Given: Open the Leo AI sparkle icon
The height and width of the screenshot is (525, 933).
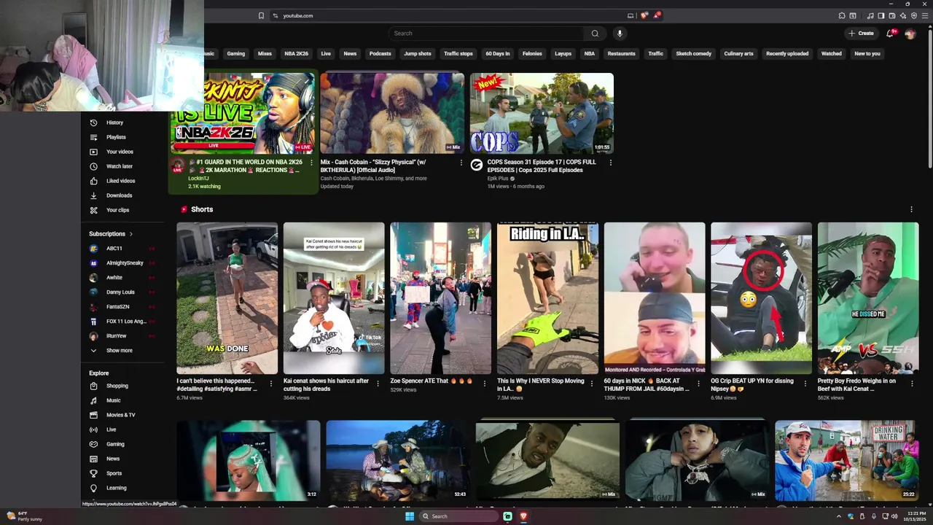Looking at the screenshot, I should [902, 15].
